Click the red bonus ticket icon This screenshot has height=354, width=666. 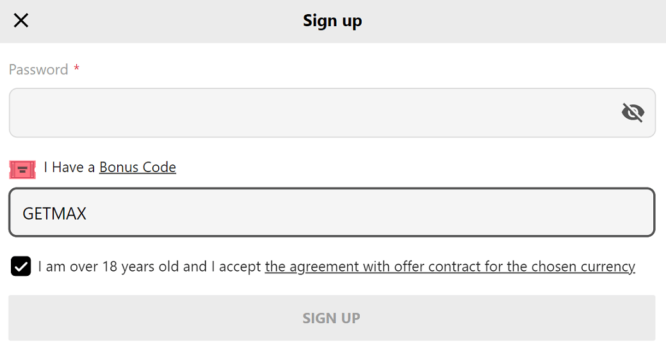click(22, 170)
